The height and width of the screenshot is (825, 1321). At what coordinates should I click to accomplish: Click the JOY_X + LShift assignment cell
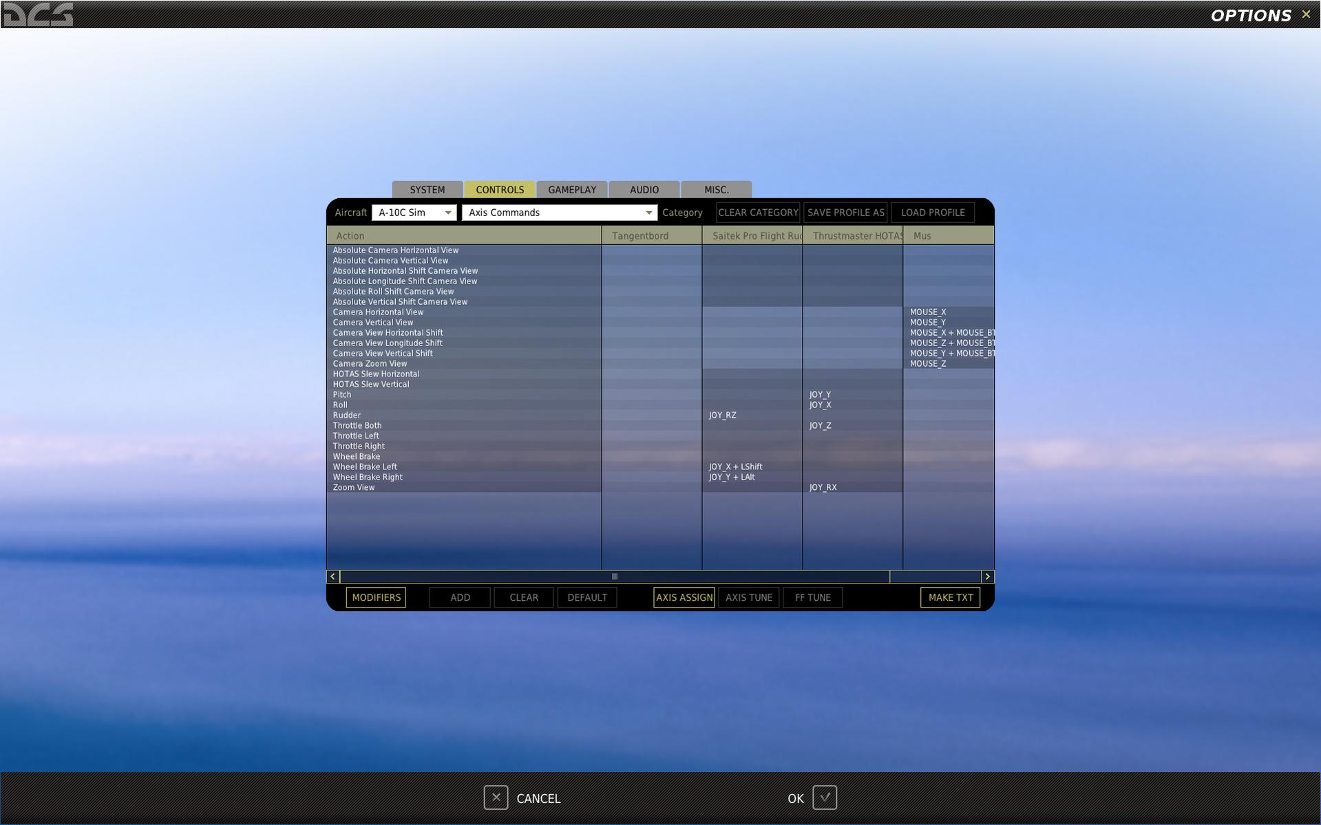tap(752, 467)
